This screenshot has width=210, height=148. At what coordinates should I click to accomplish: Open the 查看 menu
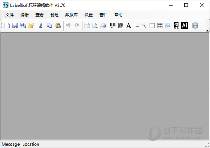(x=40, y=15)
